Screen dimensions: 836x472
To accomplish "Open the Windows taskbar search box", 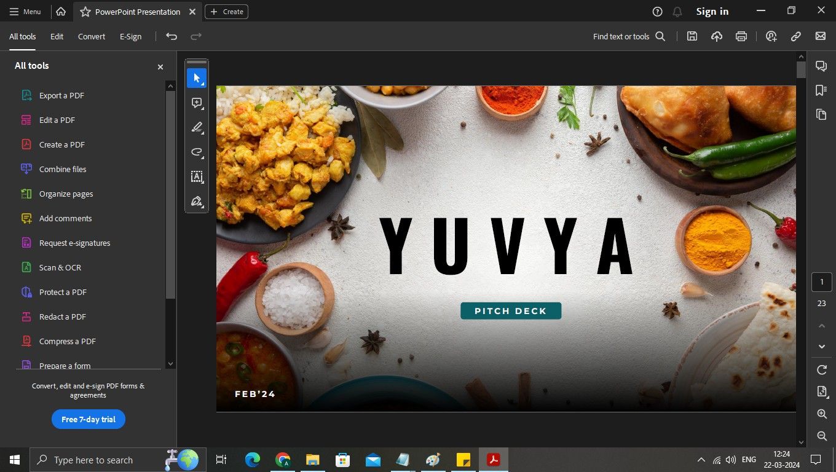I will click(118, 460).
